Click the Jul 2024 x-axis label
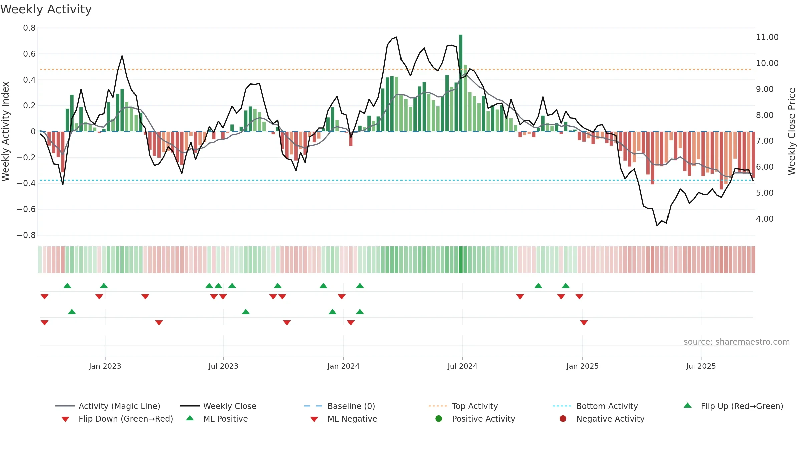The image size is (801, 450). point(462,366)
